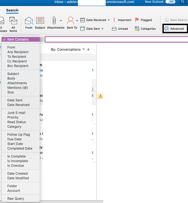Filter by Flagged flag icon
Image resolution: width=188 pixels, height=203 pixels.
[x=137, y=20]
